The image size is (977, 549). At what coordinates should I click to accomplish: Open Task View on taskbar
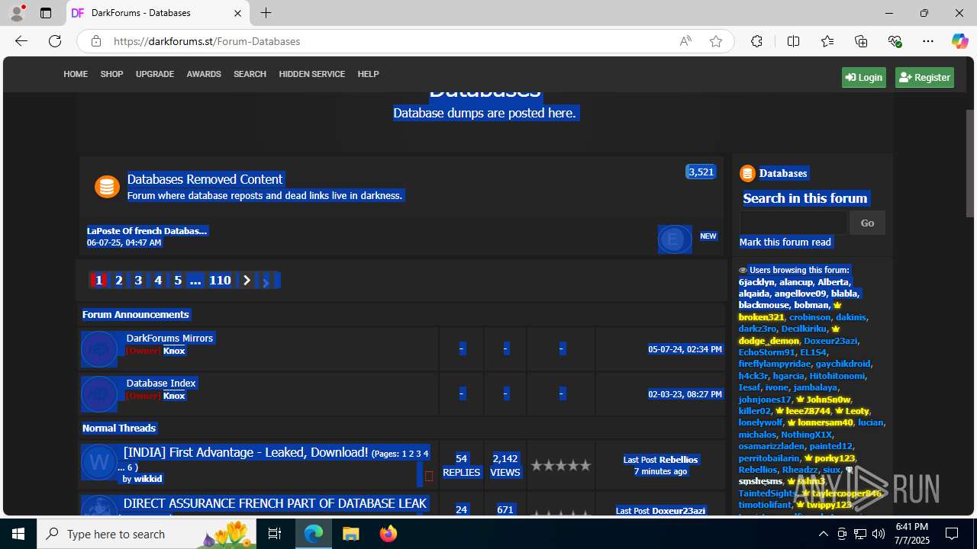275,534
